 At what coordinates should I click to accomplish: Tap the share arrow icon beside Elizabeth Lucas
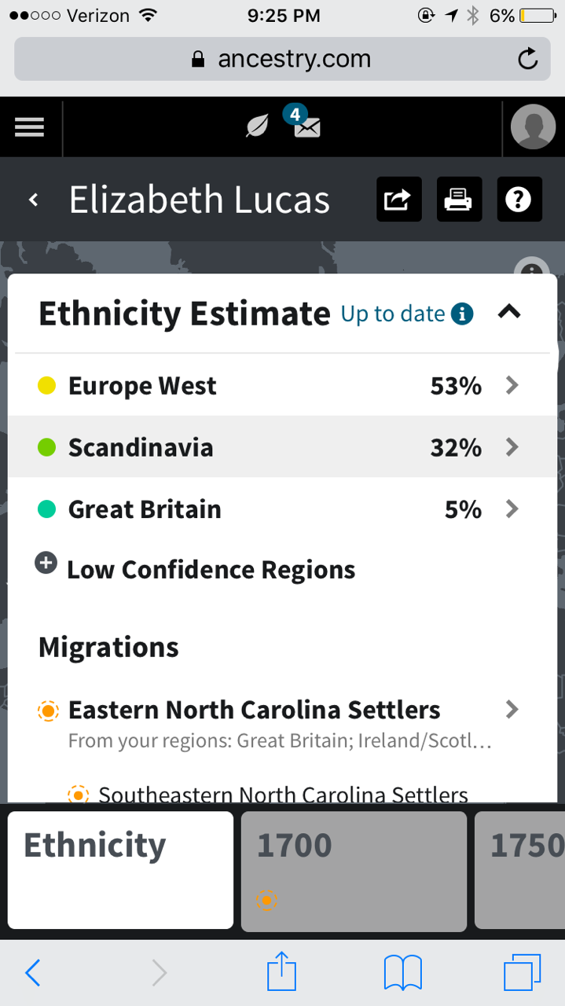click(398, 200)
